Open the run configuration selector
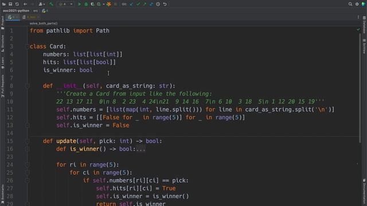This screenshot has height=206, width=367. (x=65, y=4)
